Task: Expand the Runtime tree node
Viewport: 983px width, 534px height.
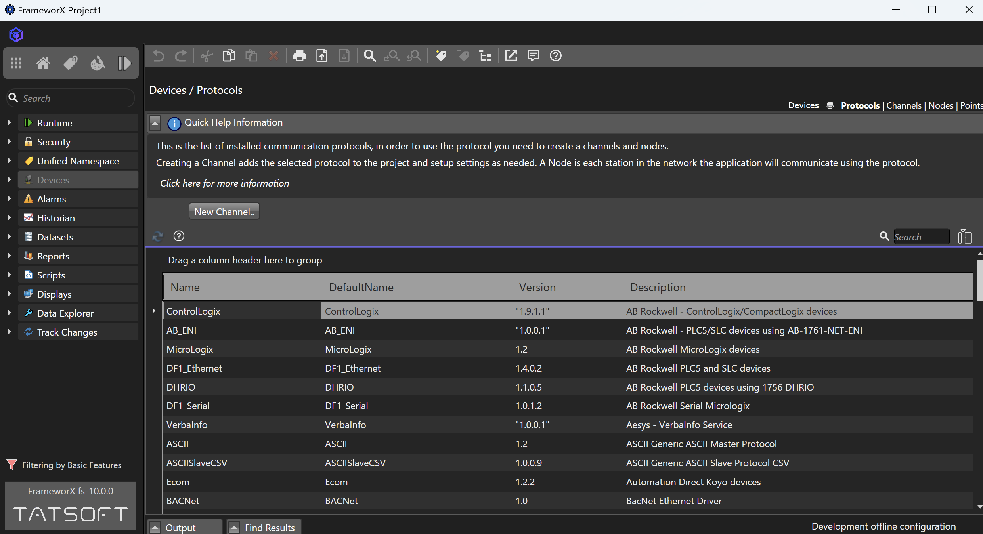Action: (9, 123)
